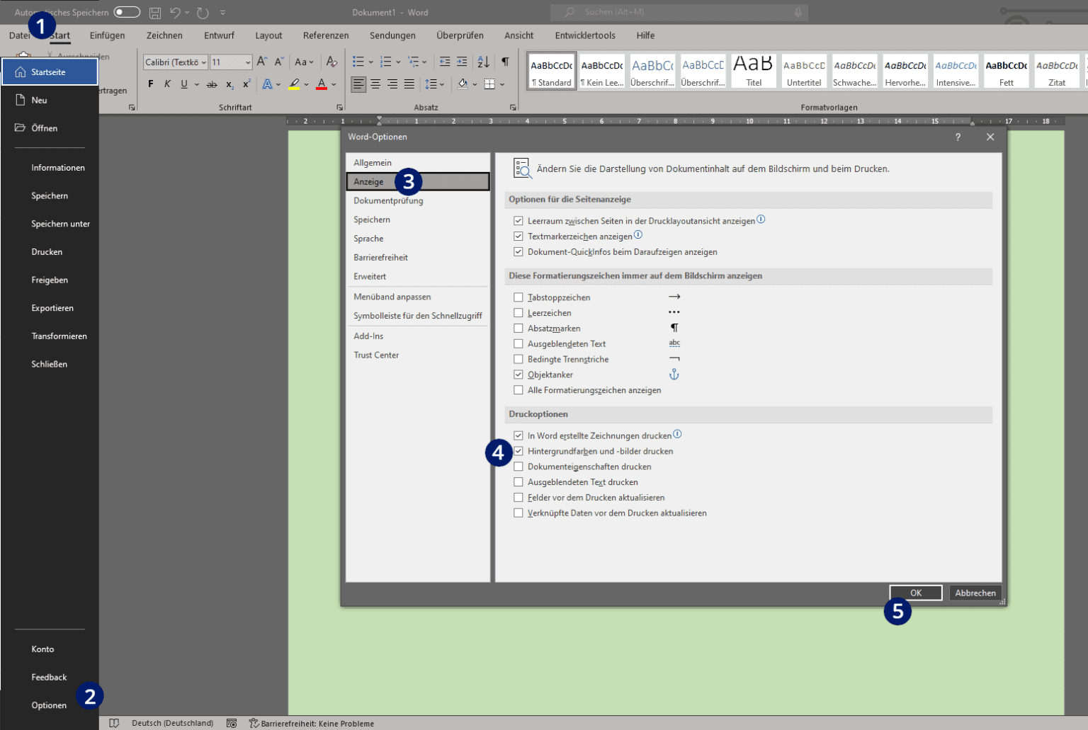Open the font name Calibri dropdown
This screenshot has height=730, width=1088.
[203, 62]
